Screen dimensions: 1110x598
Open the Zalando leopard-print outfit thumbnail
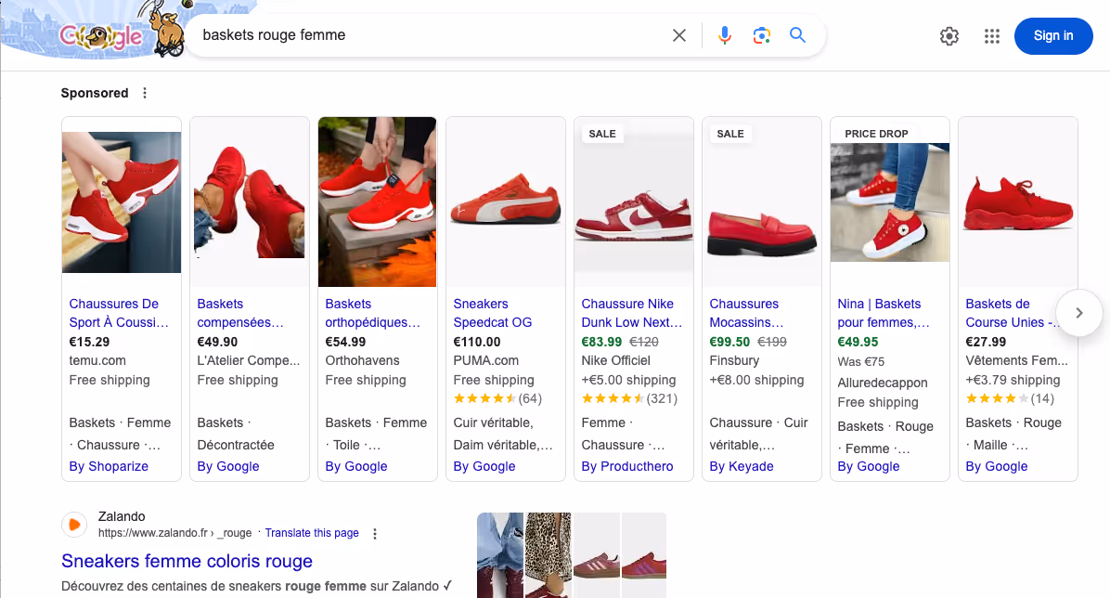point(548,555)
